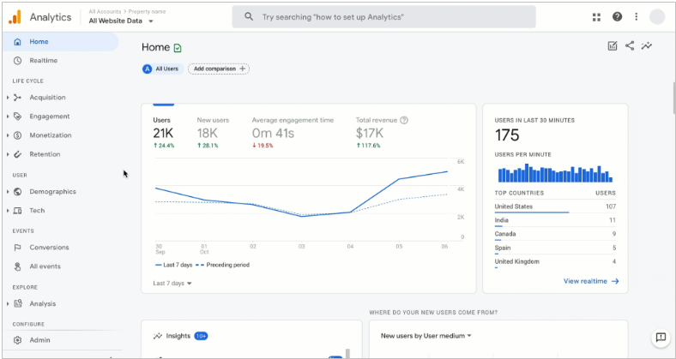Click the Home house icon in sidebar
Viewport: 676px width, 359px height.
pyautogui.click(x=17, y=42)
